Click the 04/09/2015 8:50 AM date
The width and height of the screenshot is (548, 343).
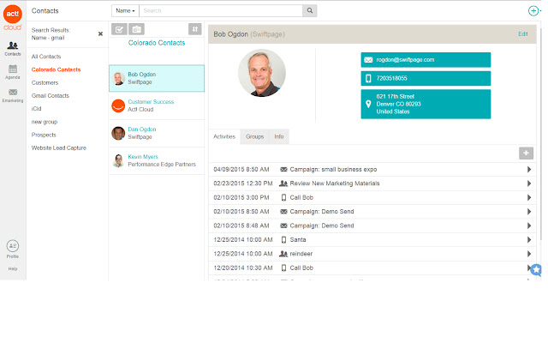click(x=241, y=170)
